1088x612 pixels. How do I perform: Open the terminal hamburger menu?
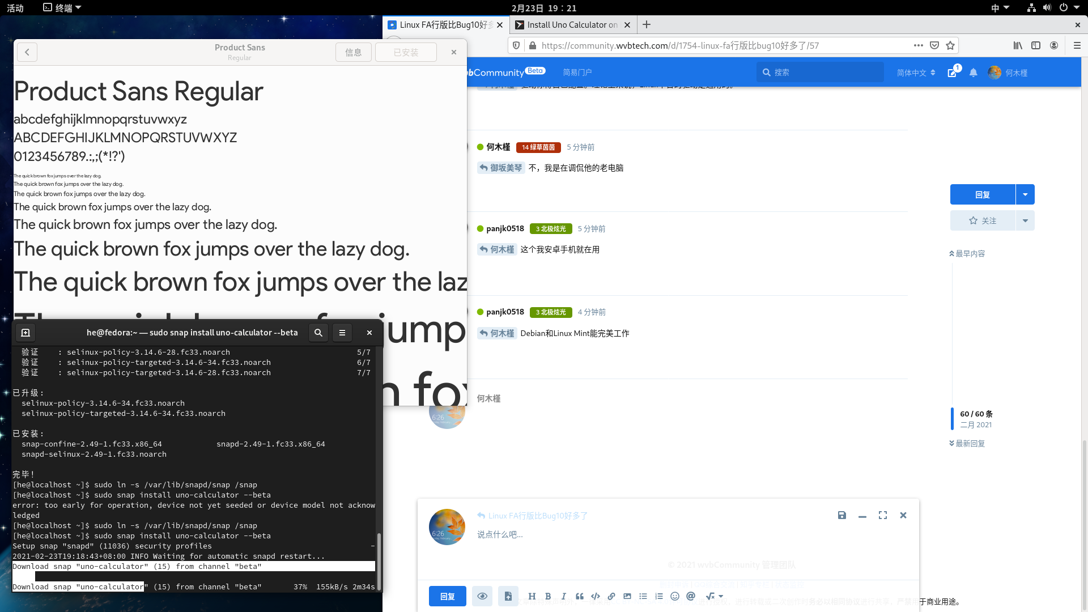pos(342,333)
